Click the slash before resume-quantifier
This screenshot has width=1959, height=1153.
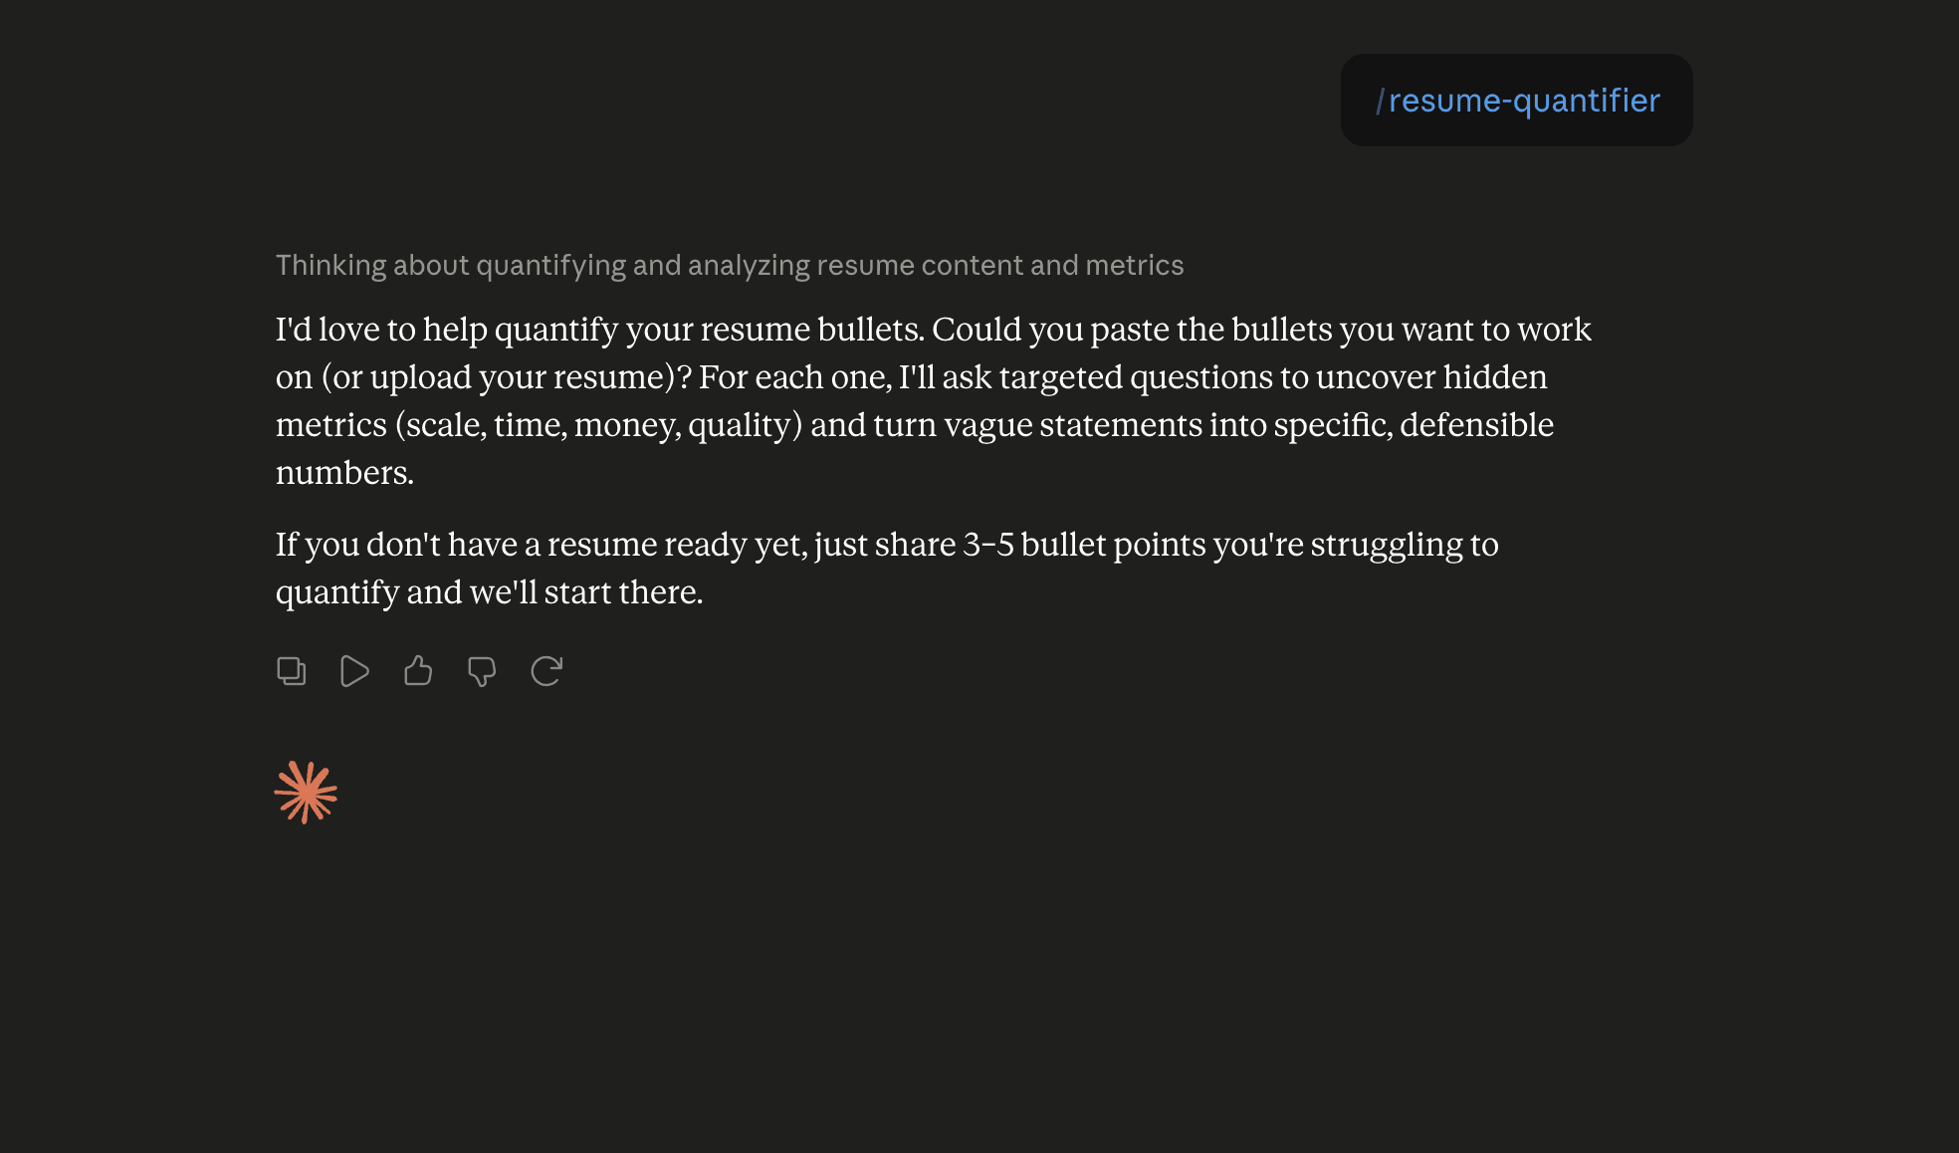coord(1381,101)
